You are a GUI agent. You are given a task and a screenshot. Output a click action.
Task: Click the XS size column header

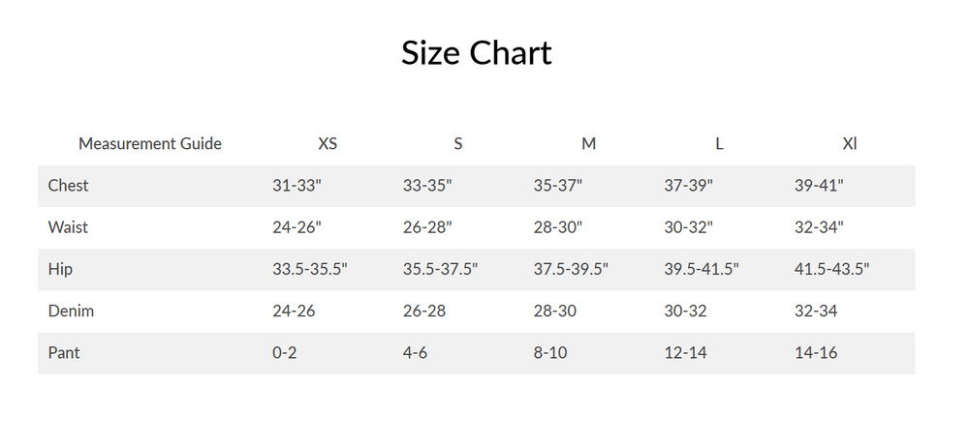(x=328, y=144)
